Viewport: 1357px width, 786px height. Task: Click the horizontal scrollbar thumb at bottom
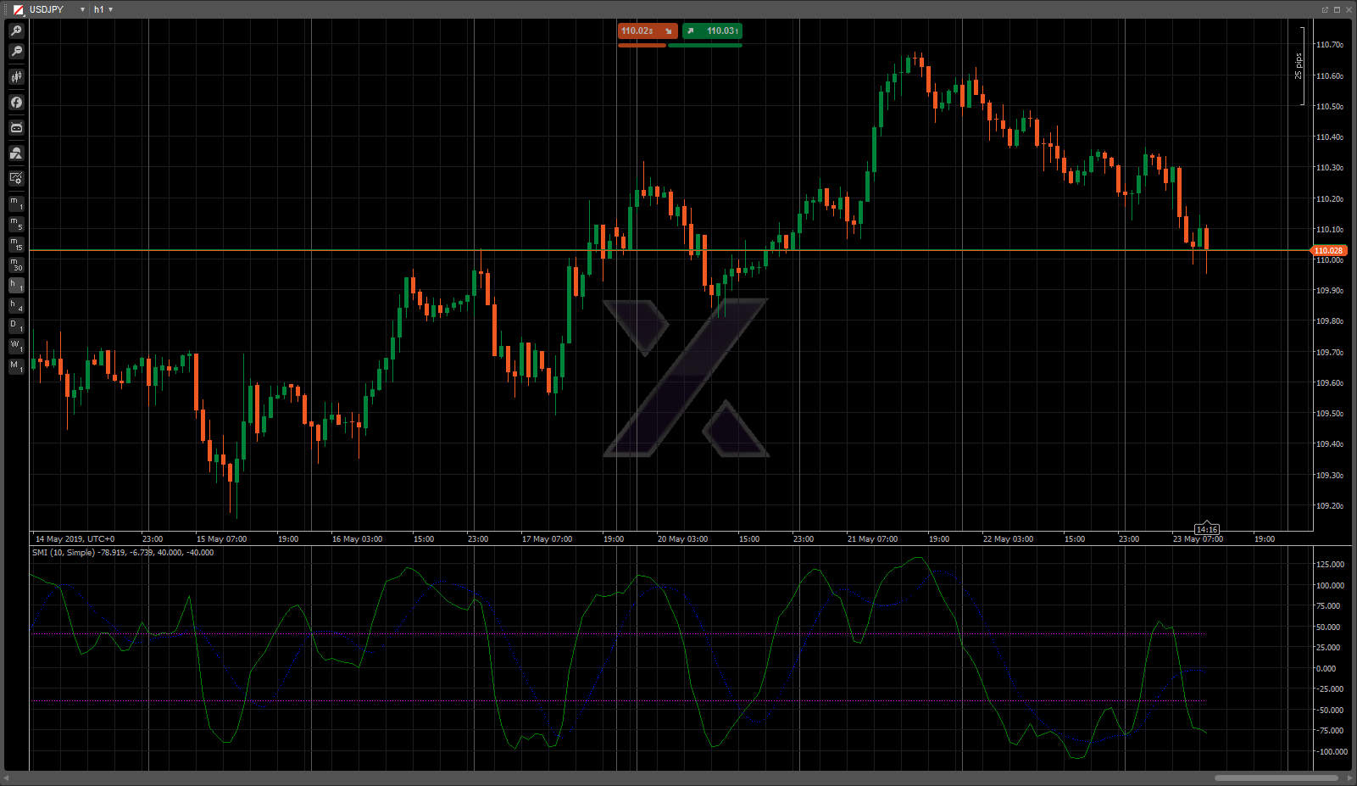(1276, 778)
